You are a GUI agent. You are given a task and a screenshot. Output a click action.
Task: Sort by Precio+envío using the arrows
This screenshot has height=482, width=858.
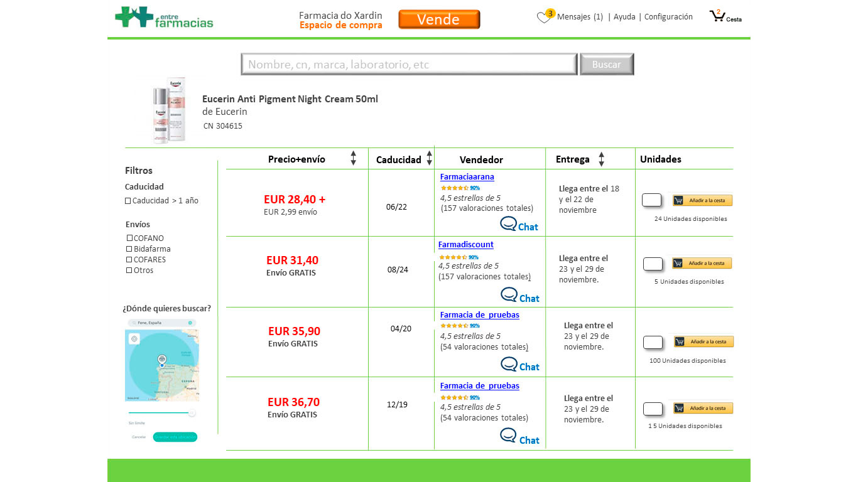353,158
